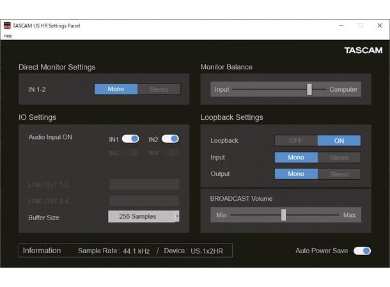Click the LINE OUT 1-2 field
Viewport: 390px width, 287px height.
click(144, 184)
